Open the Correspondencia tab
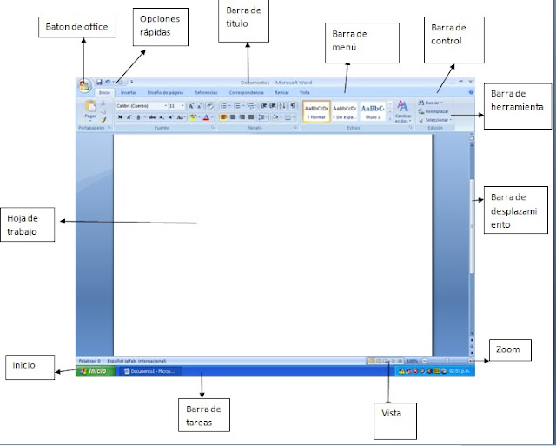556x446 pixels. (x=246, y=93)
